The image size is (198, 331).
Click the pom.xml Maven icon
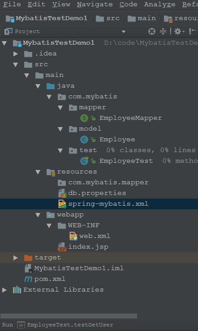pyautogui.click(x=28, y=279)
